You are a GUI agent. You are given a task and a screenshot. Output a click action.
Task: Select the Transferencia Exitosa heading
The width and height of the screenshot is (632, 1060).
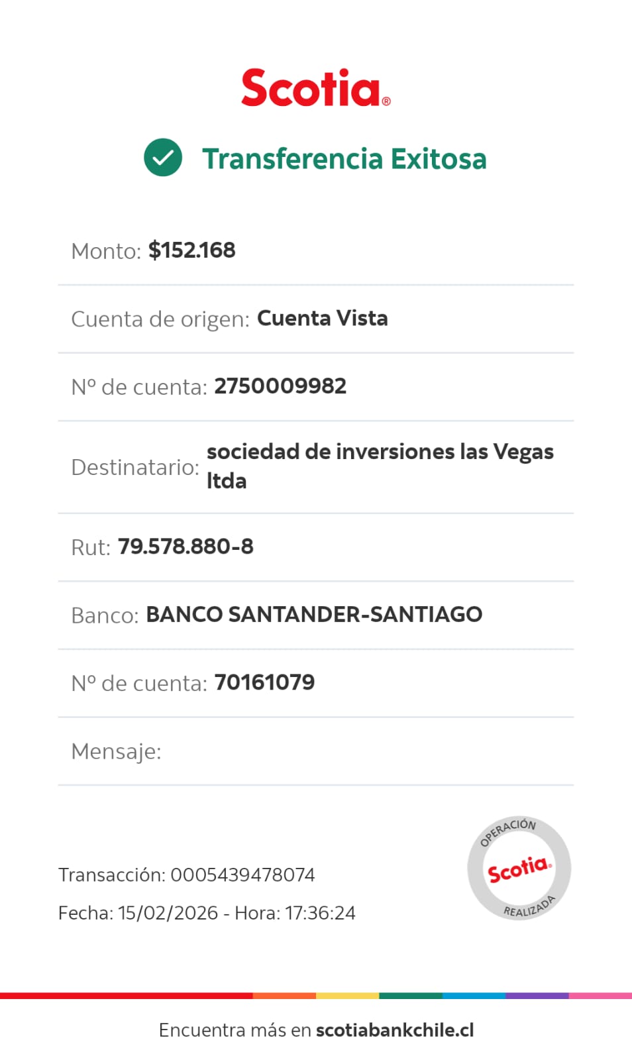click(344, 159)
